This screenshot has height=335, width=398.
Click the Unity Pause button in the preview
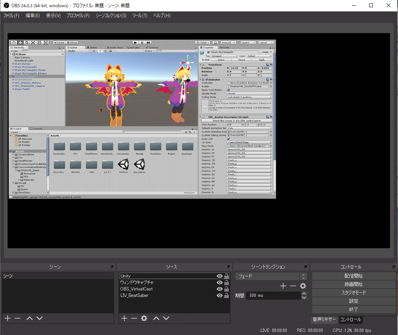pos(142,43)
